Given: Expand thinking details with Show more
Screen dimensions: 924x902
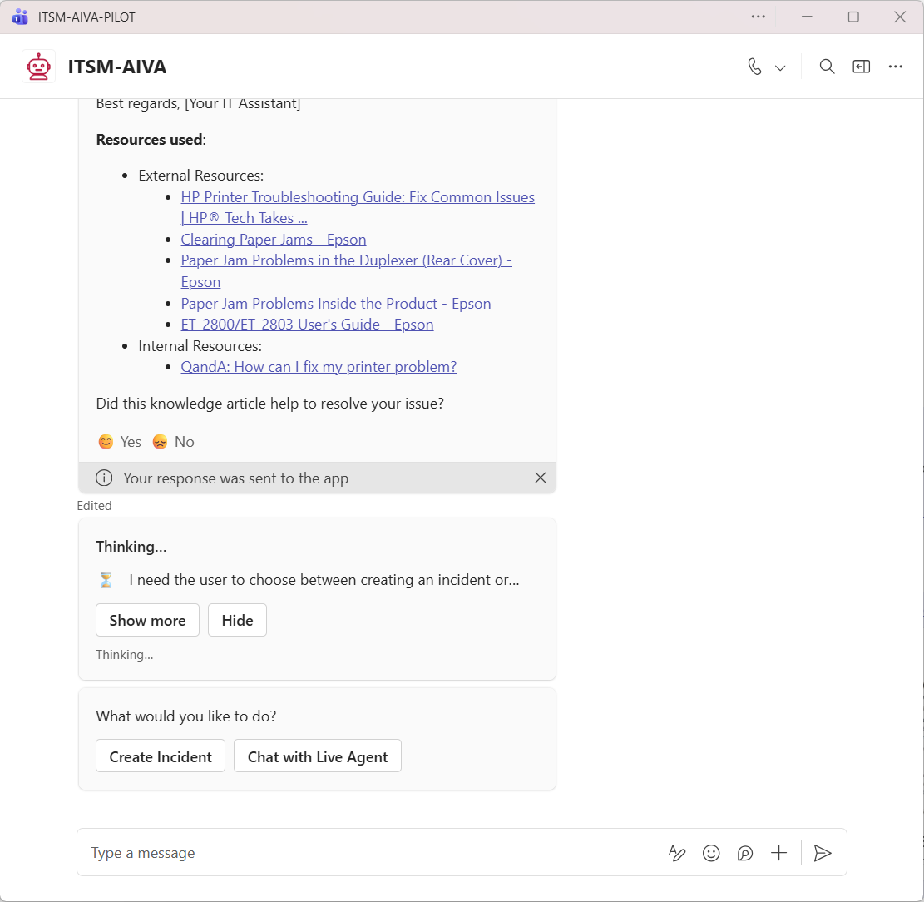Looking at the screenshot, I should (x=147, y=620).
